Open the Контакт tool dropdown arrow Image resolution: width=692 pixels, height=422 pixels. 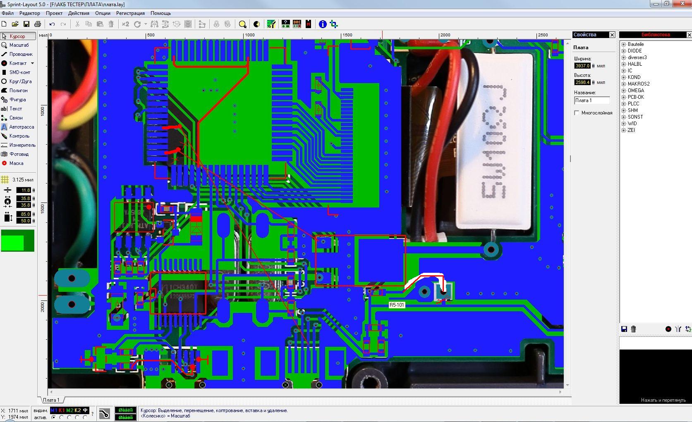point(32,63)
